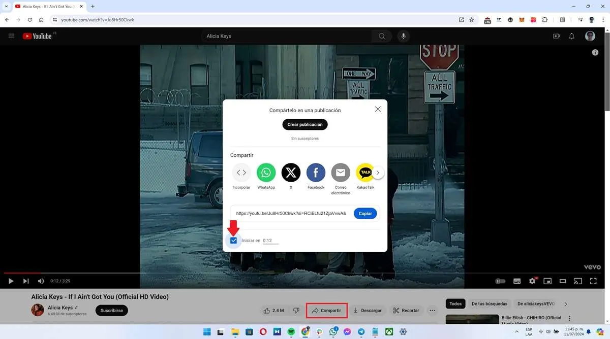Screen dimensions: 610x339
Task: Select the KakaoTalk share icon
Action: click(x=365, y=173)
